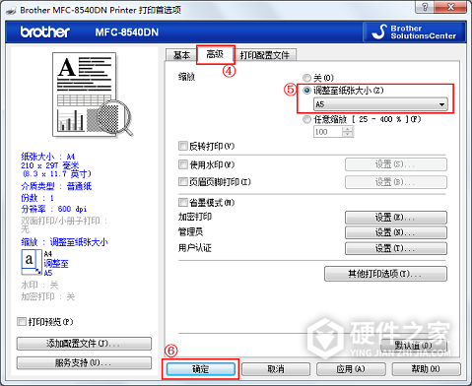Click the 应用 button
The width and height of the screenshot is (472, 386).
coord(351,369)
